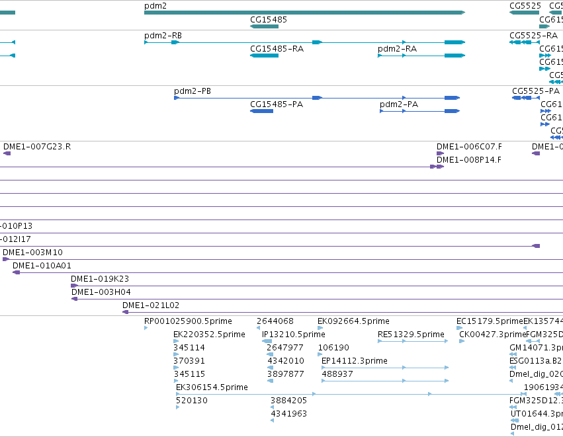Select the DME1-003H04 BAC label
The width and height of the screenshot is (563, 437).
(x=101, y=292)
